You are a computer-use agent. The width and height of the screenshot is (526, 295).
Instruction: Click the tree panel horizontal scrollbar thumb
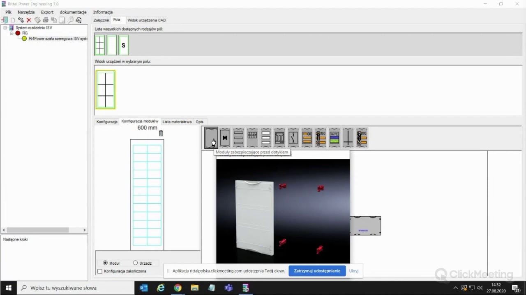38,230
